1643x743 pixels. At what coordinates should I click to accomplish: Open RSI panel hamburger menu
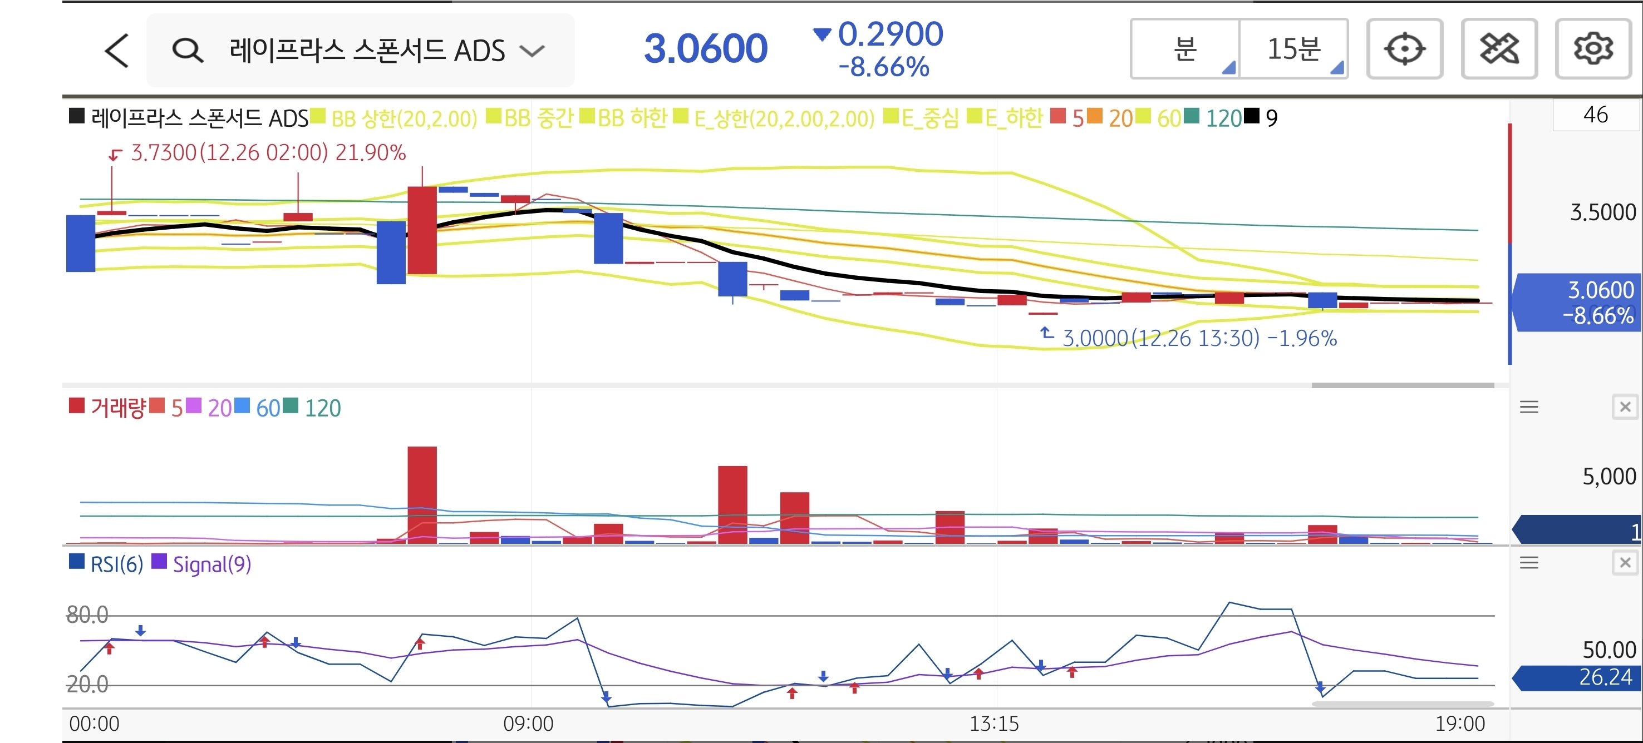pyautogui.click(x=1529, y=562)
